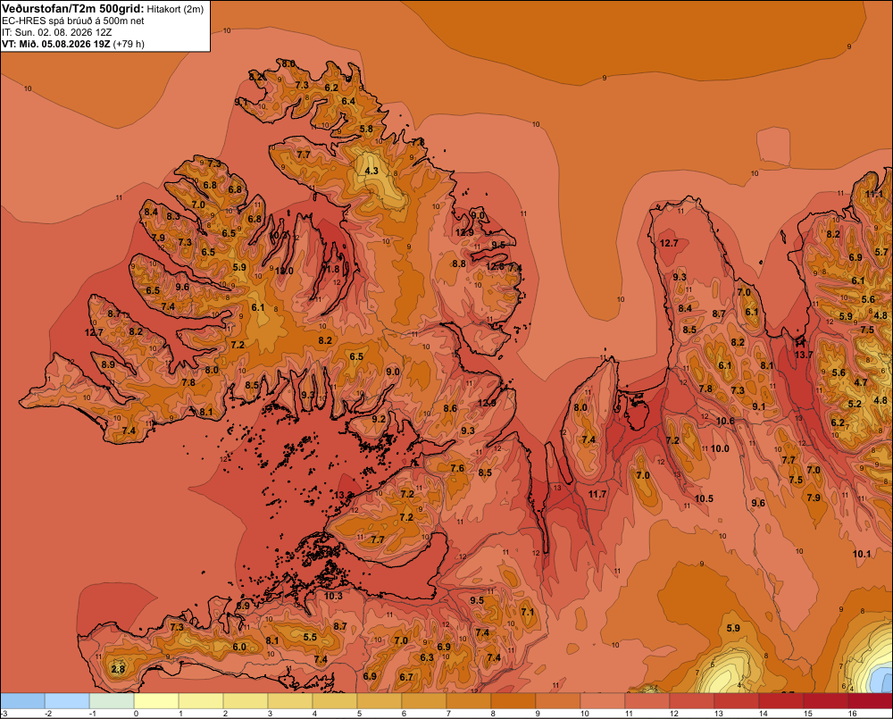The image size is (893, 719).
Task: Click the orange 8 legend swatch
Action: [513, 701]
